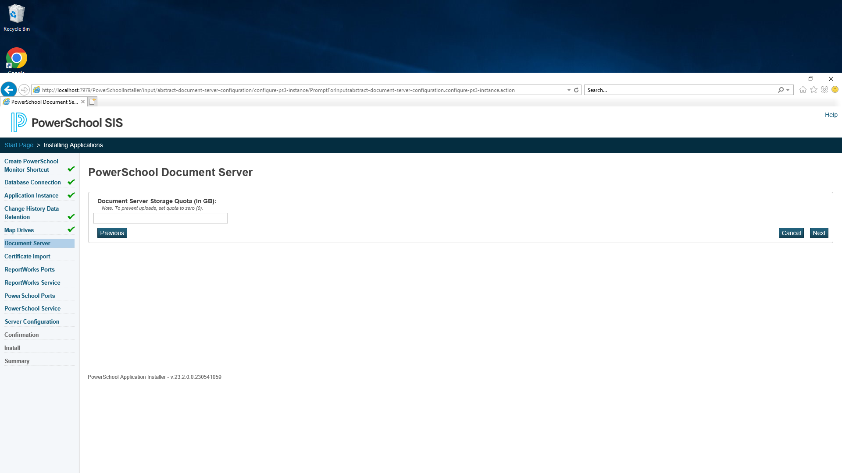The width and height of the screenshot is (842, 473).
Task: Open the PowerSchool Service step
Action: point(32,308)
